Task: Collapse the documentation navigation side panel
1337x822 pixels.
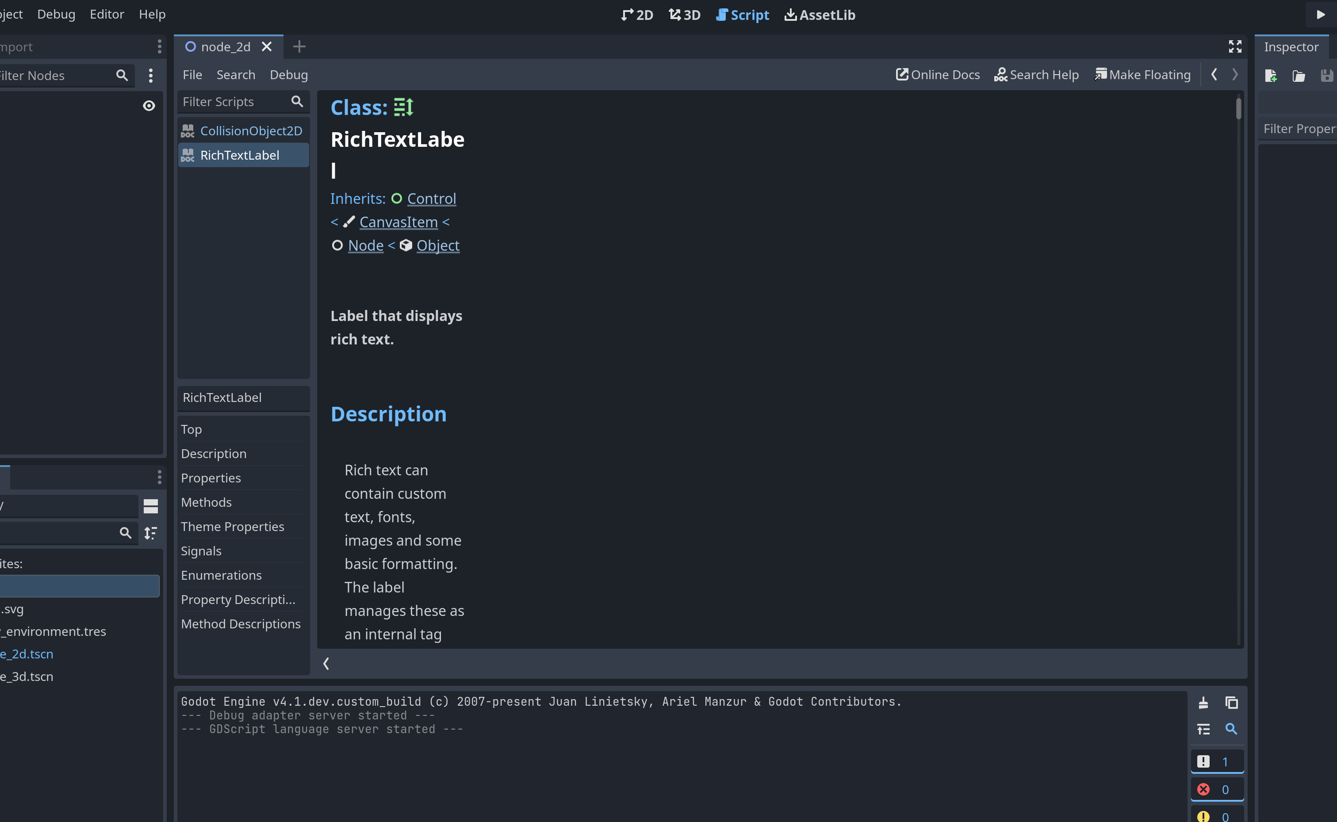Action: (326, 663)
